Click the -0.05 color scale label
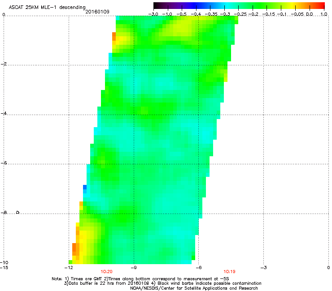The width and height of the screenshot is (332, 291). [297, 14]
